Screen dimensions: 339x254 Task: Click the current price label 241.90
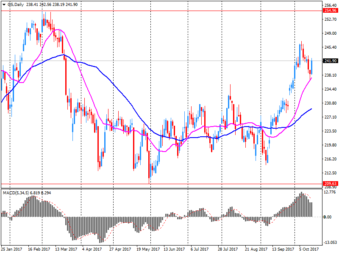tap(331, 61)
